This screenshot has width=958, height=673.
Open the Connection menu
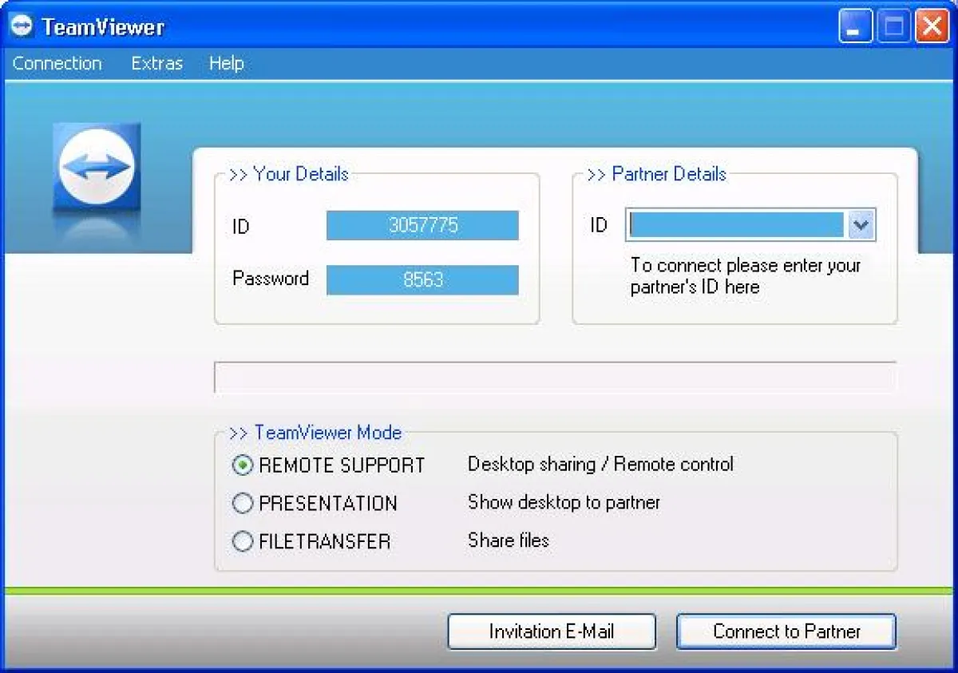click(x=57, y=63)
